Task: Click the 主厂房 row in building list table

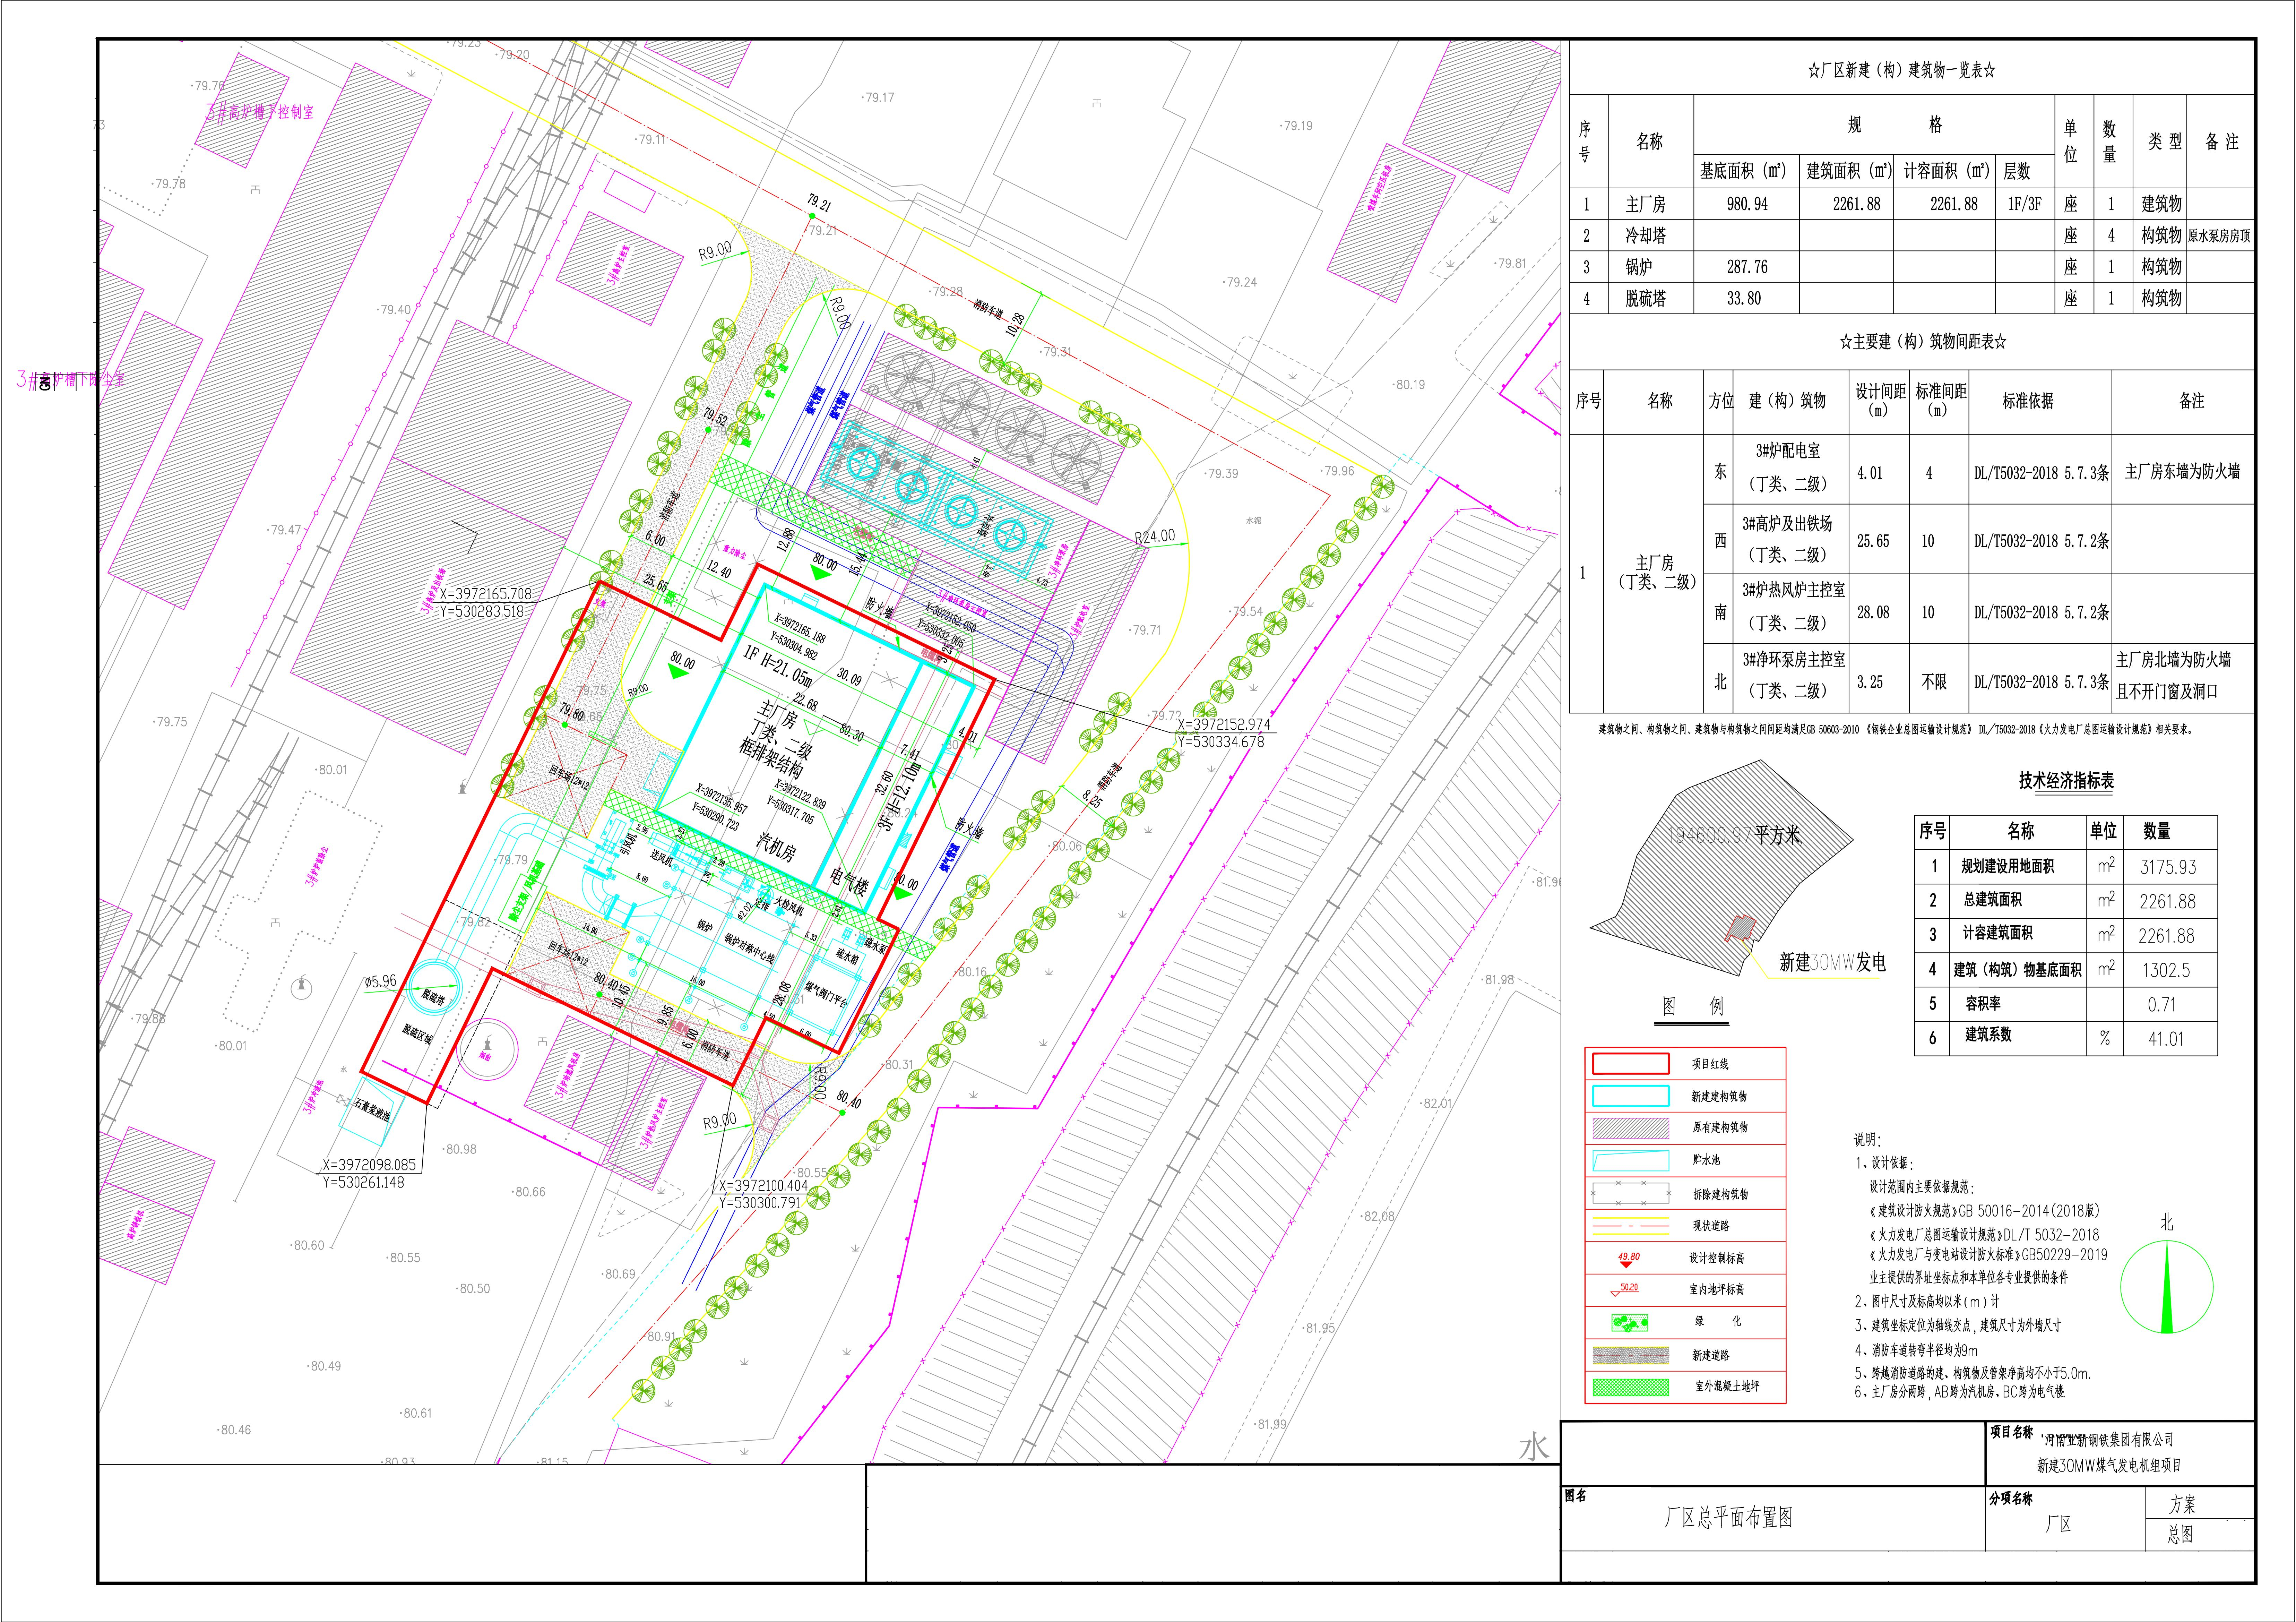Action: pyautogui.click(x=1645, y=204)
